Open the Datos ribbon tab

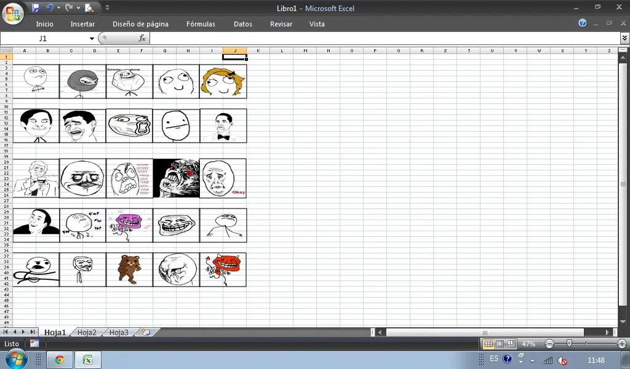[243, 24]
